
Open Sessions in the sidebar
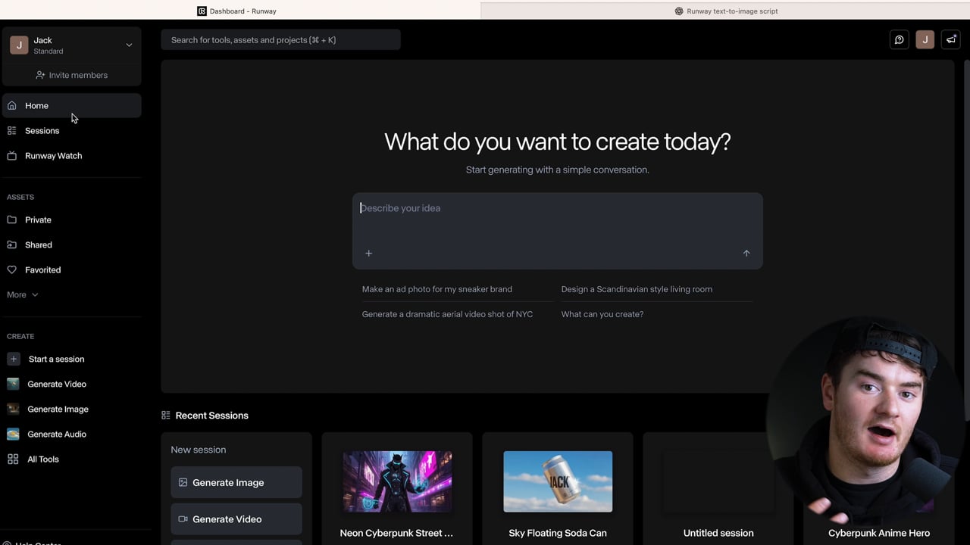[x=72, y=130]
